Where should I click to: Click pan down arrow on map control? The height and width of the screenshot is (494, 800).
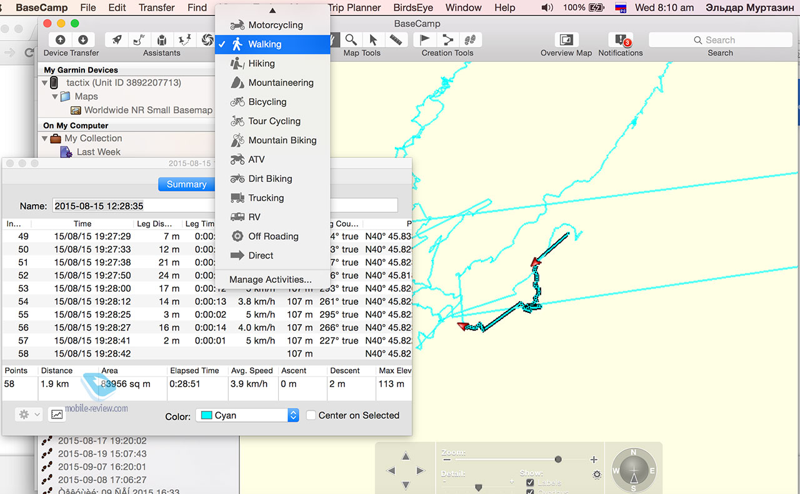[406, 485]
